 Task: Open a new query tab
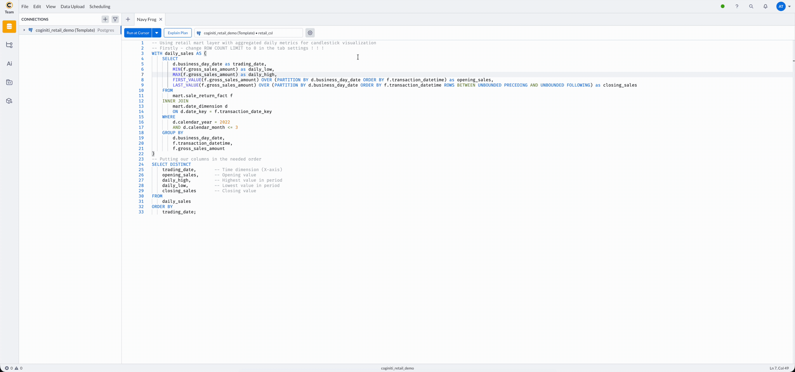point(128,19)
